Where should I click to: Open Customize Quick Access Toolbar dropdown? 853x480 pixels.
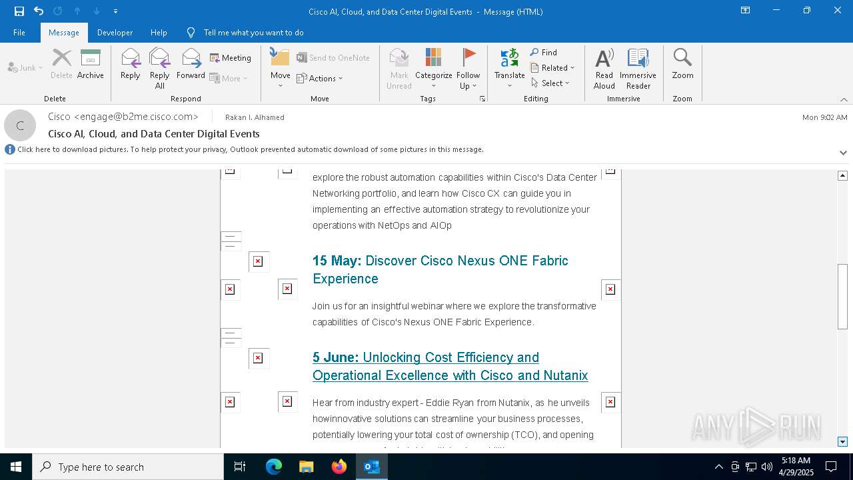(x=115, y=11)
